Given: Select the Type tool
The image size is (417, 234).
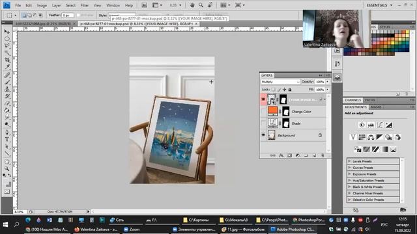Looking at the screenshot, I should pyautogui.click(x=7, y=140).
